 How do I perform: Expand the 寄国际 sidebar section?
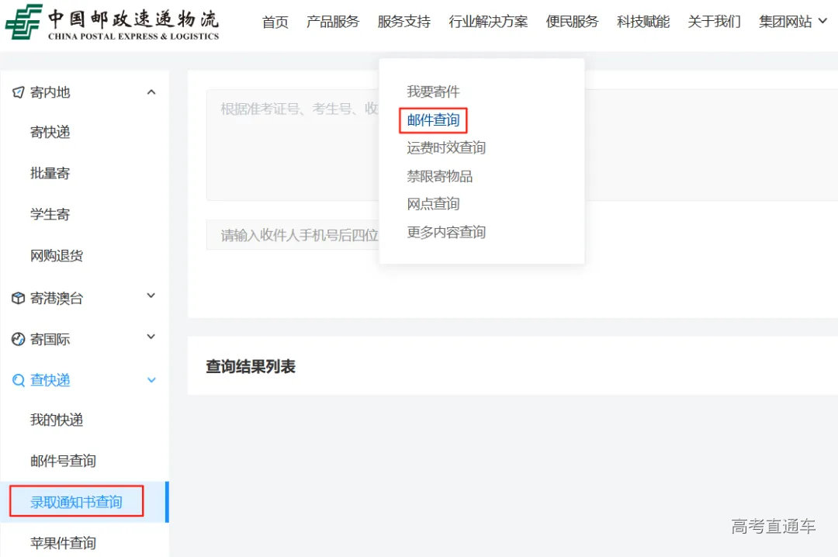152,338
